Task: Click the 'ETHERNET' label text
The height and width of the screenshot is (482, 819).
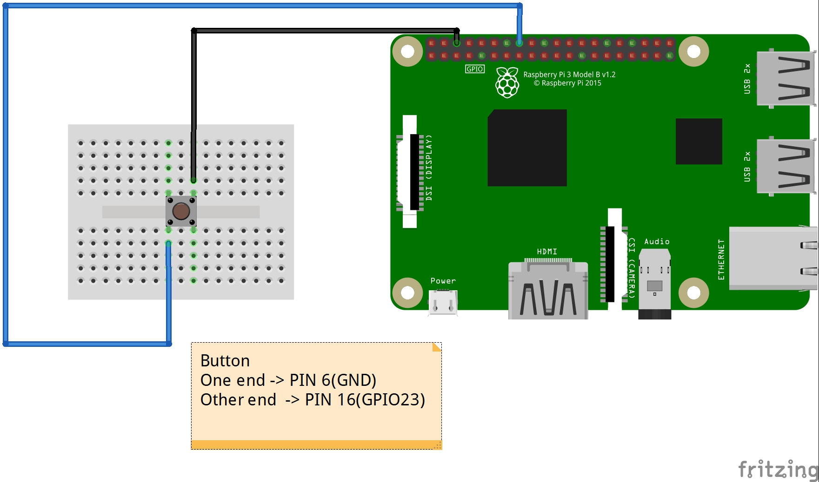Action: click(721, 260)
